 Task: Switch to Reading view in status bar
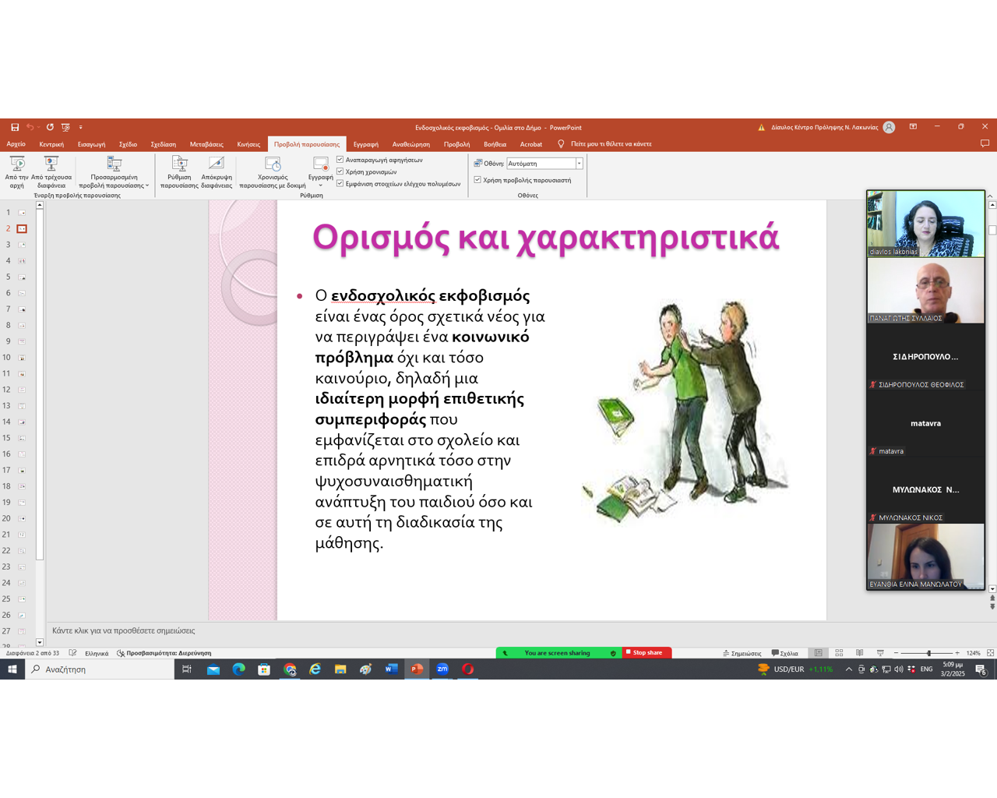click(x=859, y=653)
